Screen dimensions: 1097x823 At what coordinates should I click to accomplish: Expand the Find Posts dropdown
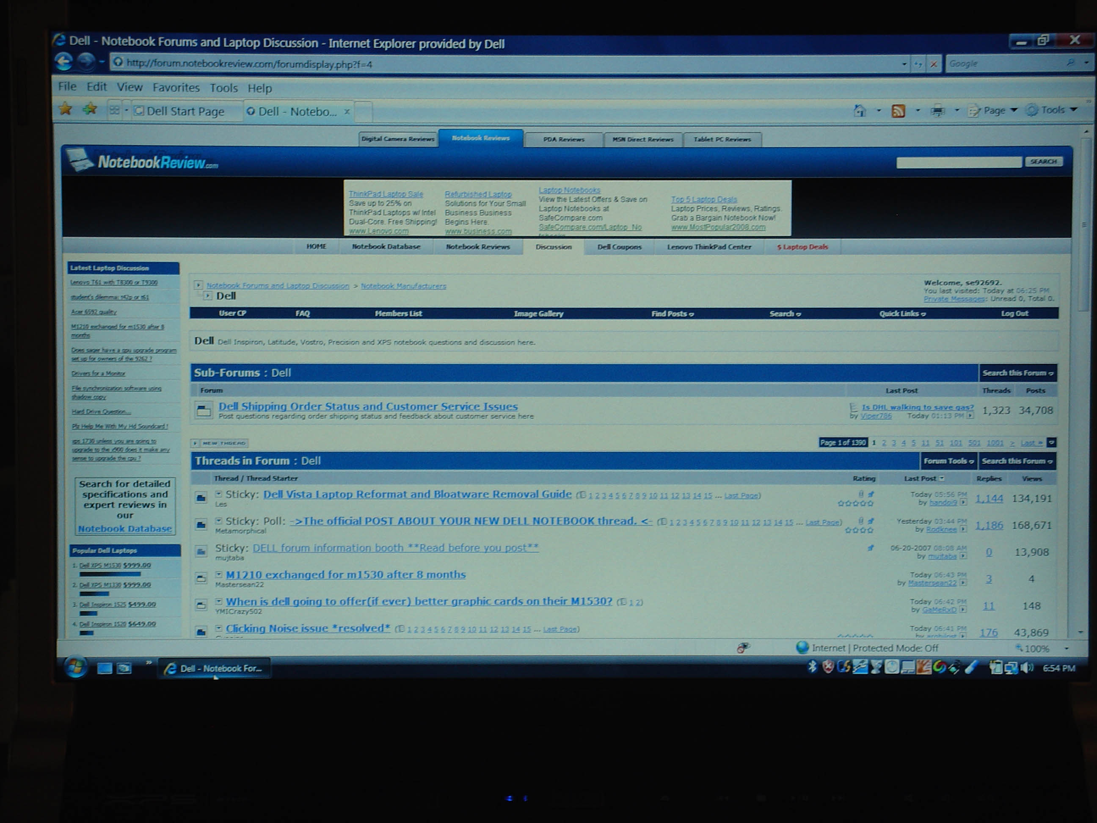tap(672, 314)
